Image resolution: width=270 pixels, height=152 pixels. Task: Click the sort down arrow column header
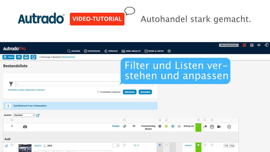(12, 126)
